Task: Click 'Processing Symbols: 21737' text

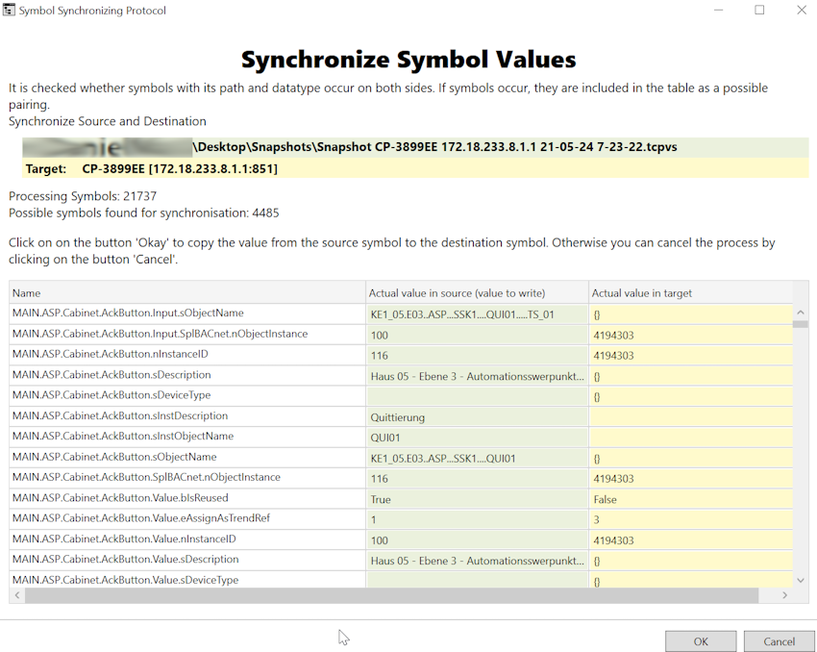Action: click(83, 196)
